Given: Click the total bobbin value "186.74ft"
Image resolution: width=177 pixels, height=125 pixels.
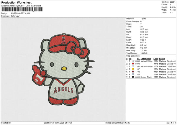Looking at the screenshot, I should [144, 53].
